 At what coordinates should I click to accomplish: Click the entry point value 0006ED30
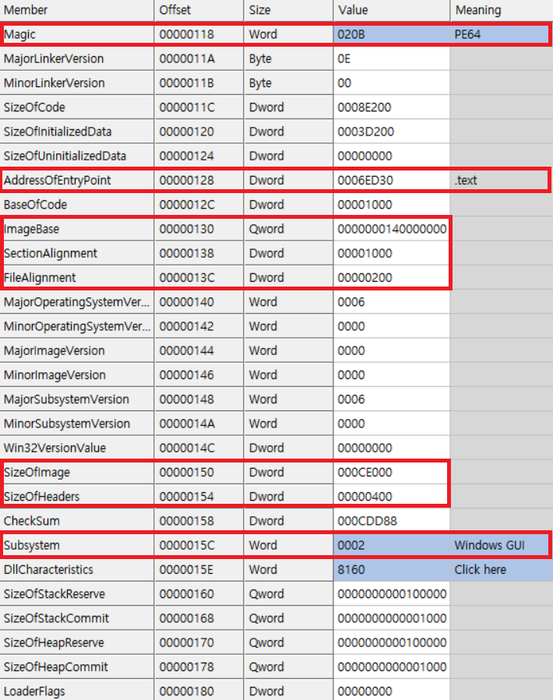pyautogui.click(x=392, y=181)
